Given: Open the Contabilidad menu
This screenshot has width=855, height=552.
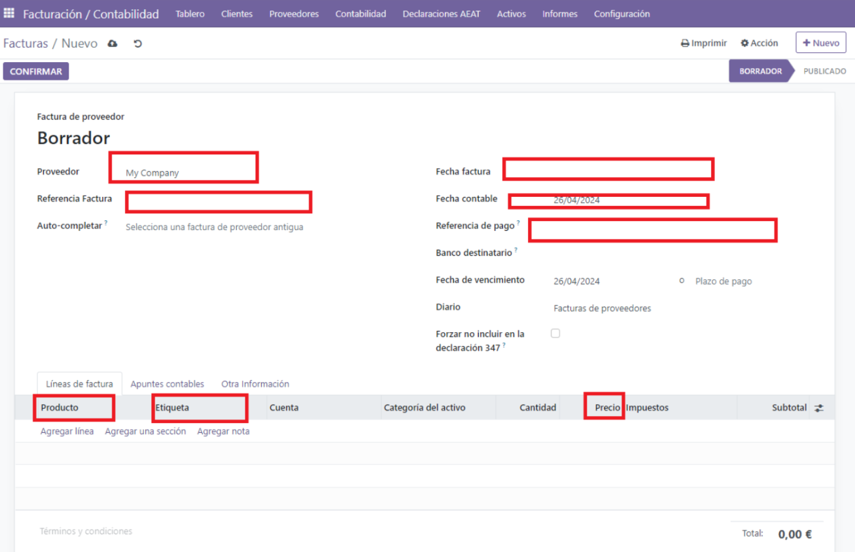Looking at the screenshot, I should pos(360,14).
